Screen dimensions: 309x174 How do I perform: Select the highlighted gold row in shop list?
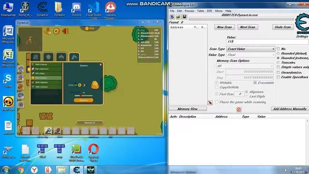[46, 78]
